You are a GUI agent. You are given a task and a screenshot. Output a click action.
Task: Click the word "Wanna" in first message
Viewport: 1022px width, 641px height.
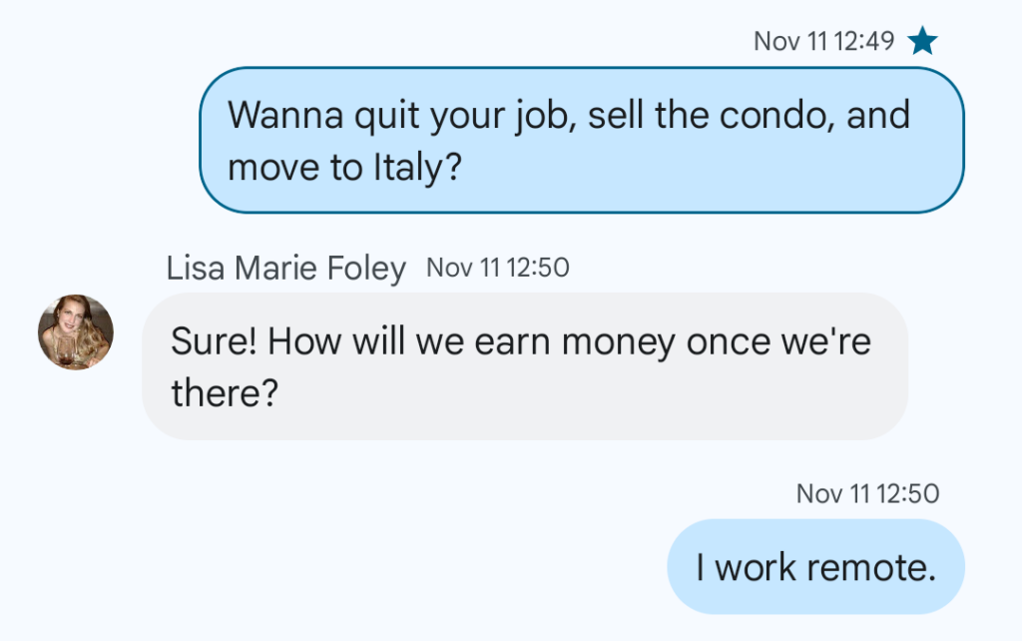(285, 116)
